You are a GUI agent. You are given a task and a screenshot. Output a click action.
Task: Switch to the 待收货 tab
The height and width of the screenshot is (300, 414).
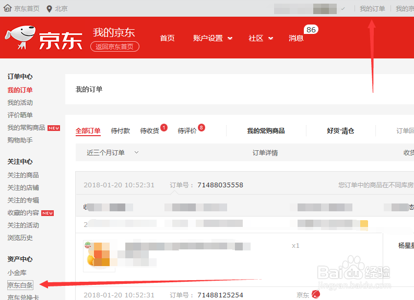click(149, 131)
